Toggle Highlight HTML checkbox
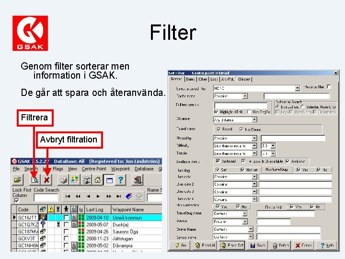 (217, 112)
